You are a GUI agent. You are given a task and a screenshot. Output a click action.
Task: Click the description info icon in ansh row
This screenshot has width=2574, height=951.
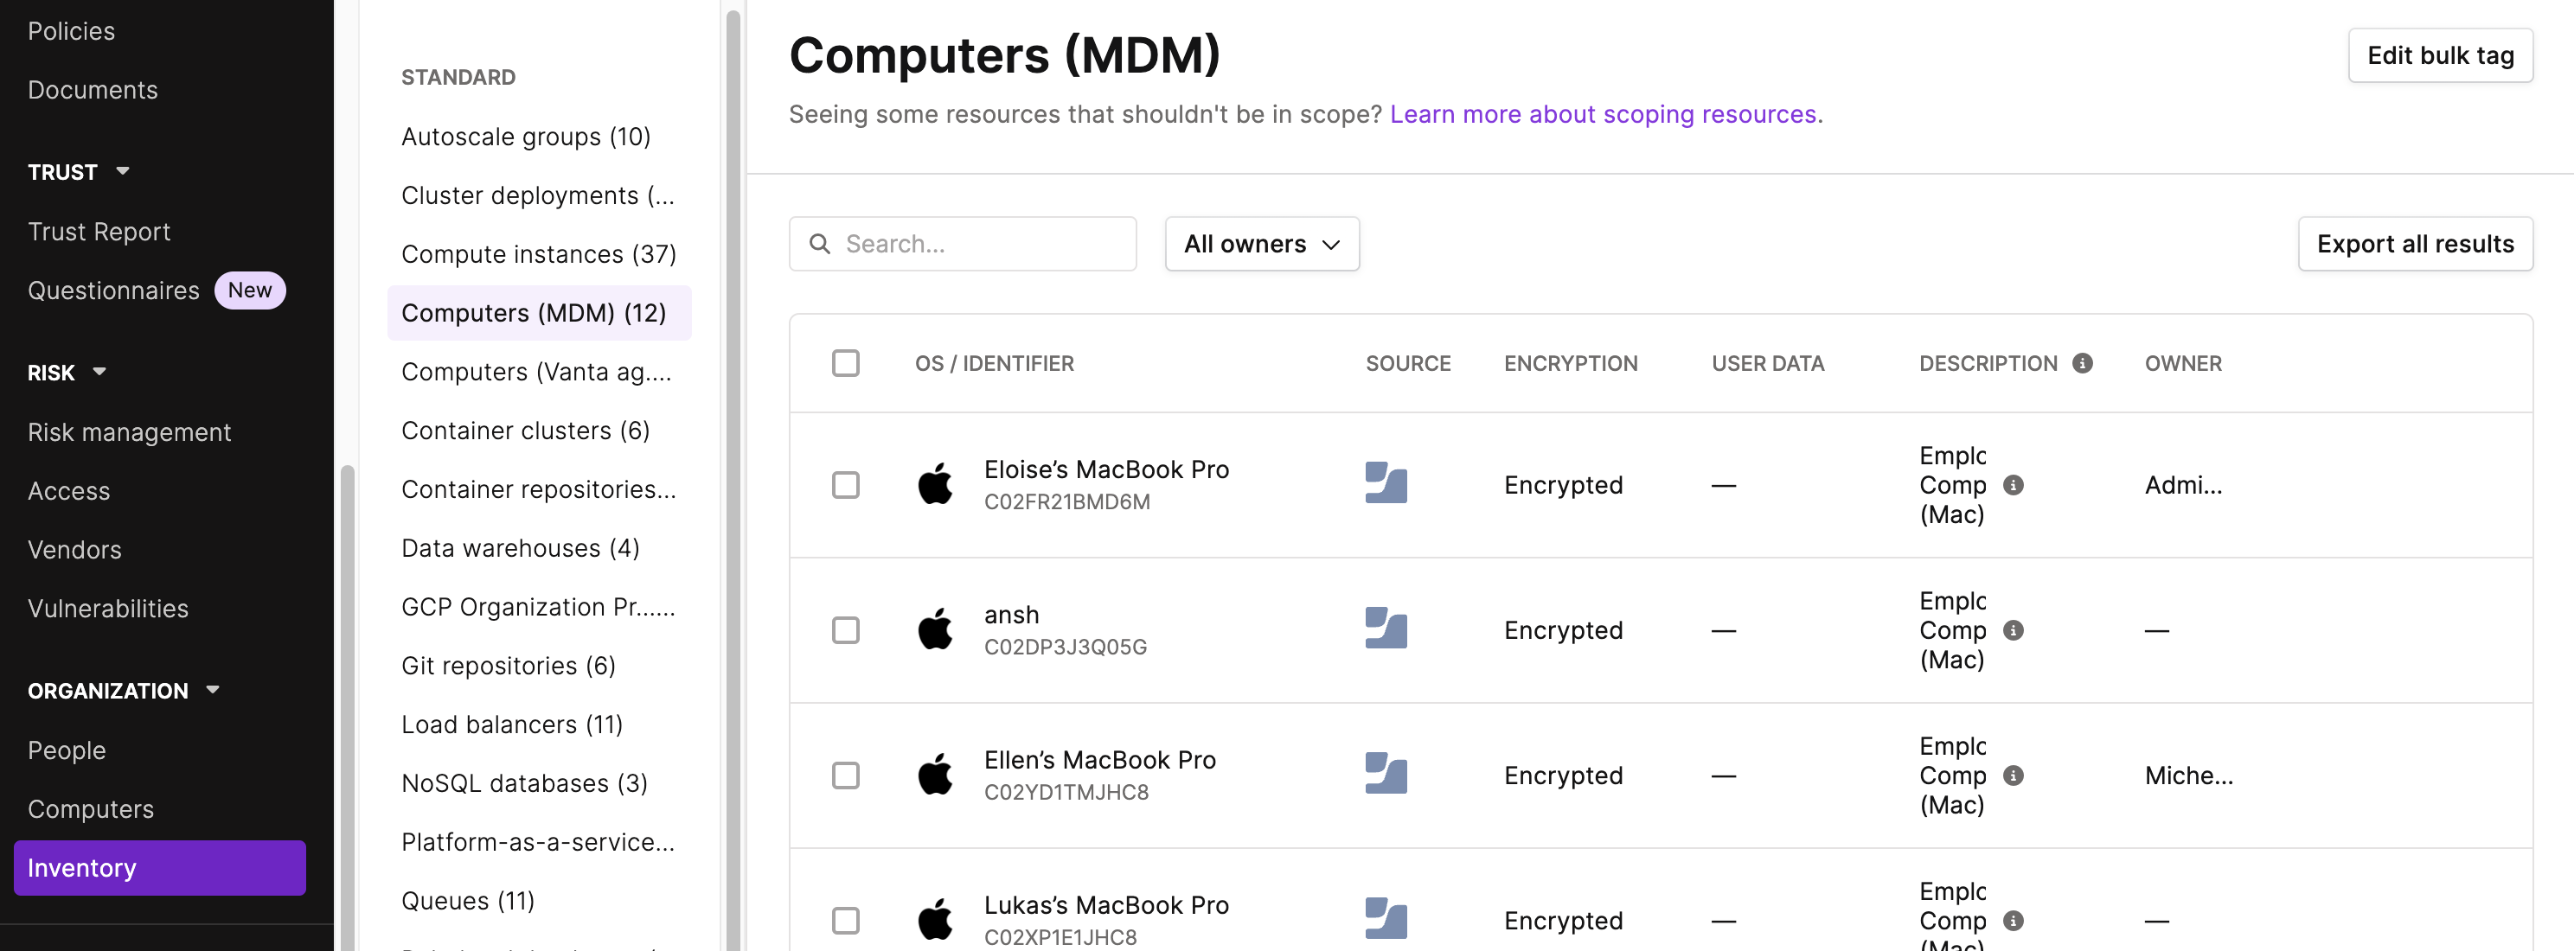pos(2014,630)
